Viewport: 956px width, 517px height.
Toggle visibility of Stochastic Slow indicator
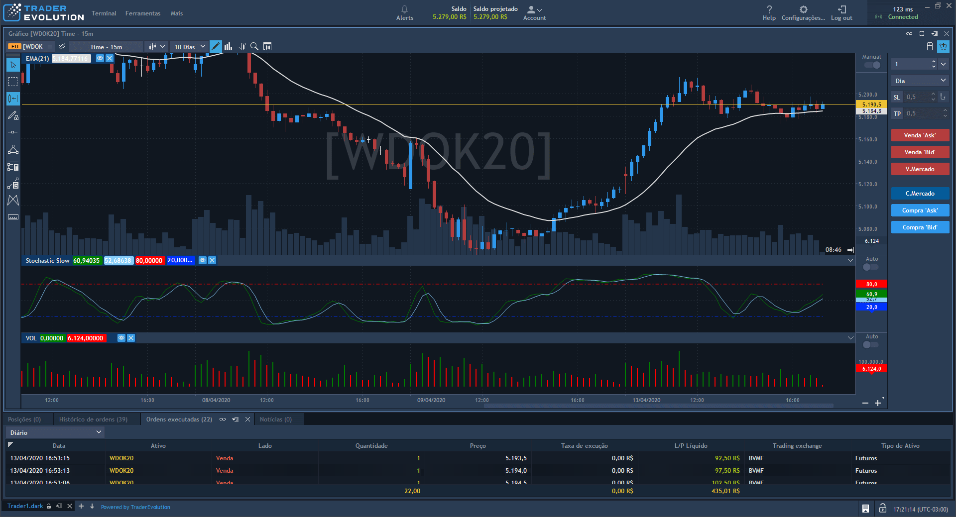202,260
